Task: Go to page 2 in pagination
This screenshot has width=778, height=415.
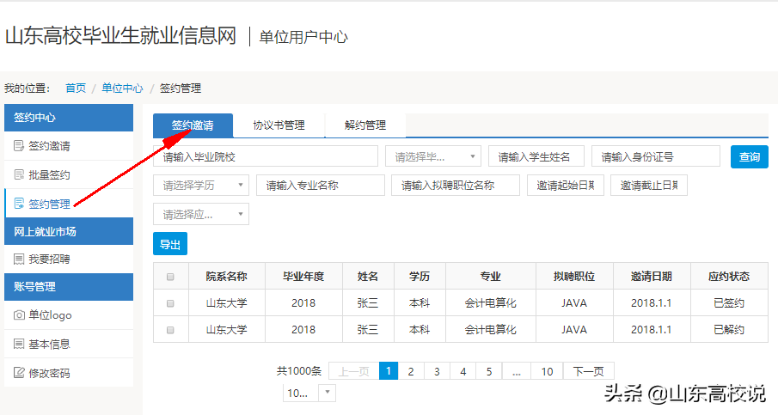Action: (x=411, y=371)
